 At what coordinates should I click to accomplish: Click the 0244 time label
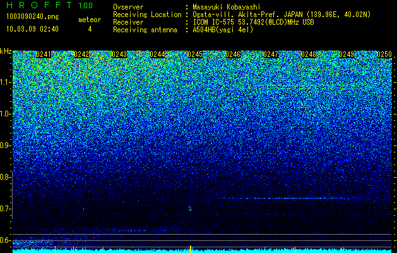pos(157,54)
